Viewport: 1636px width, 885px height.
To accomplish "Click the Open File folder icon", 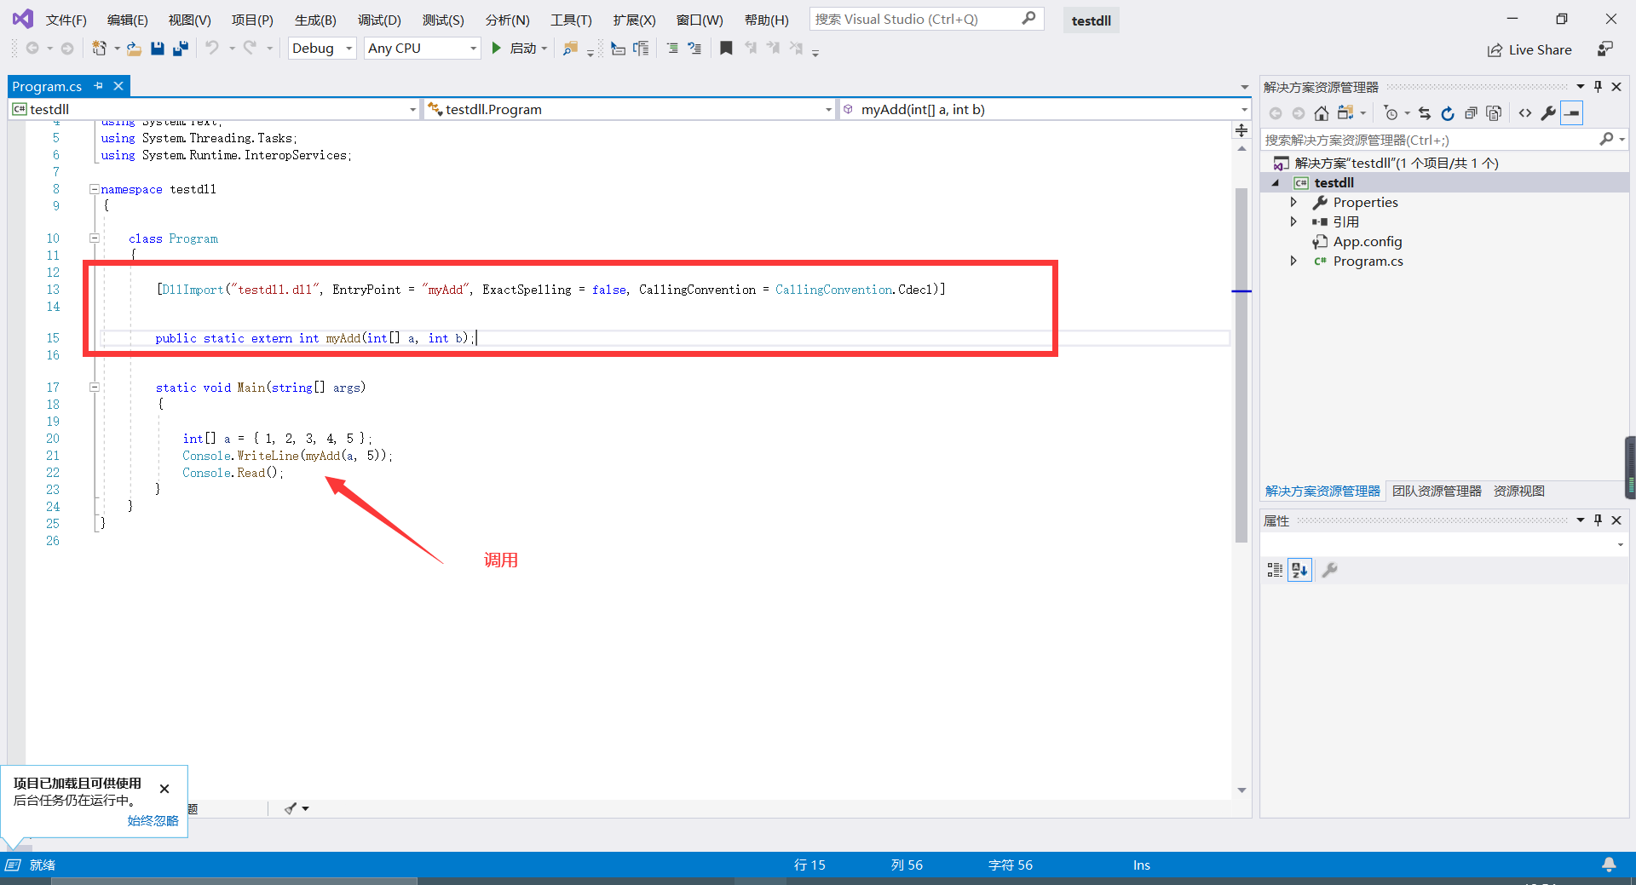I will [x=134, y=49].
